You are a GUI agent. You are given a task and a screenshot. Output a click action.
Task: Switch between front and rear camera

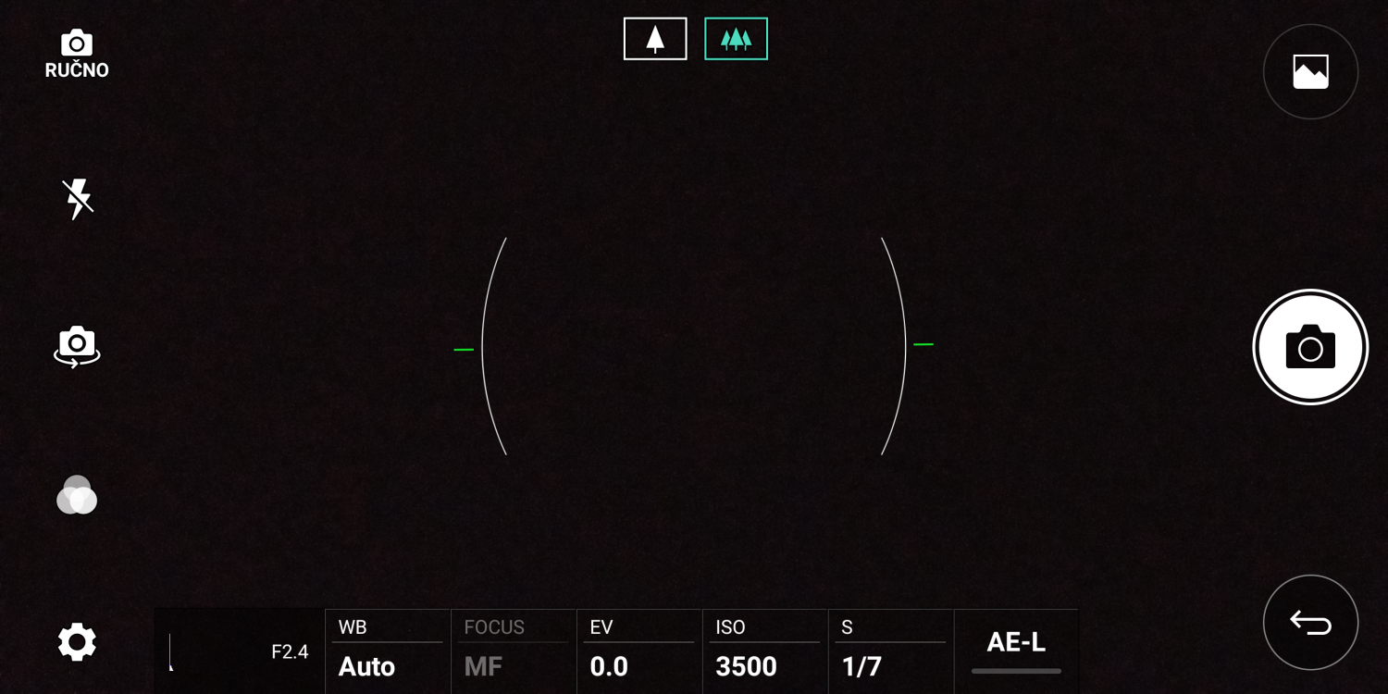coord(77,346)
